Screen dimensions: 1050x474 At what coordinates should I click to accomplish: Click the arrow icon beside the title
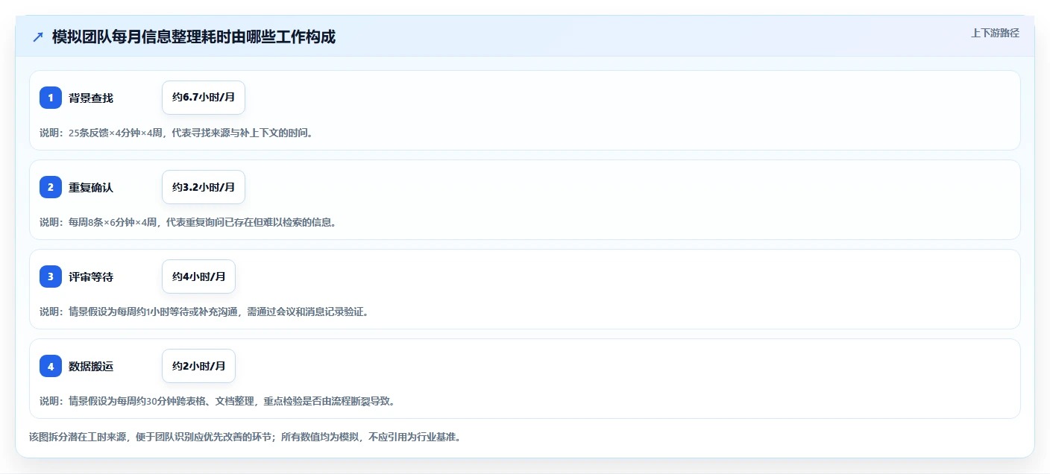click(38, 37)
